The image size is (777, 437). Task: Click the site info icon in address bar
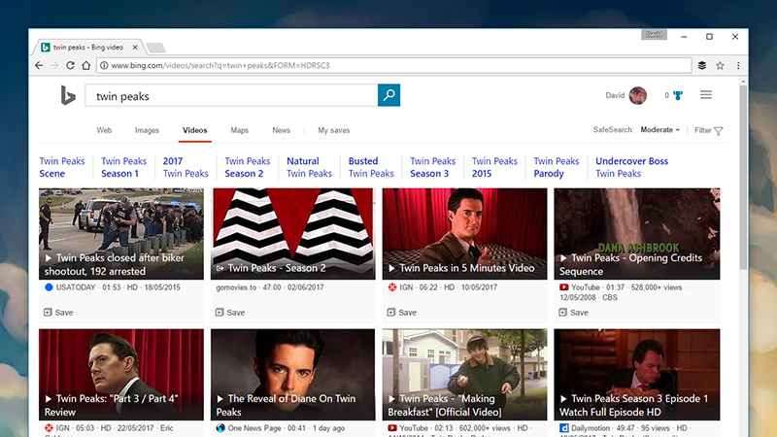click(x=104, y=65)
